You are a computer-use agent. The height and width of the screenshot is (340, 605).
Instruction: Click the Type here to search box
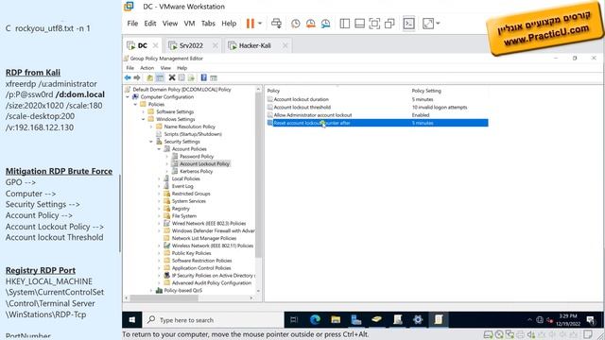click(x=214, y=320)
